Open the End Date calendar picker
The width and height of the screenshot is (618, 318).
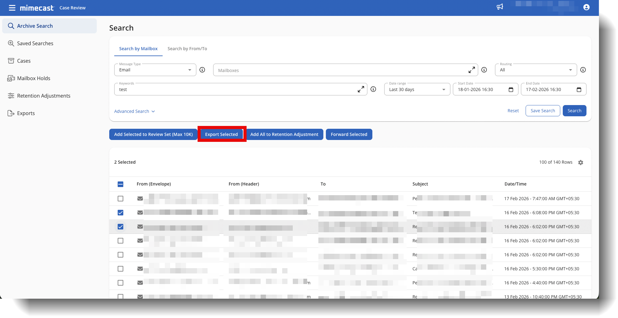[579, 90]
